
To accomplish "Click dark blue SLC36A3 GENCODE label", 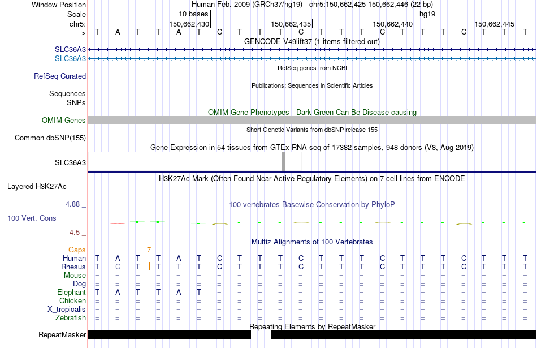I will point(70,50).
